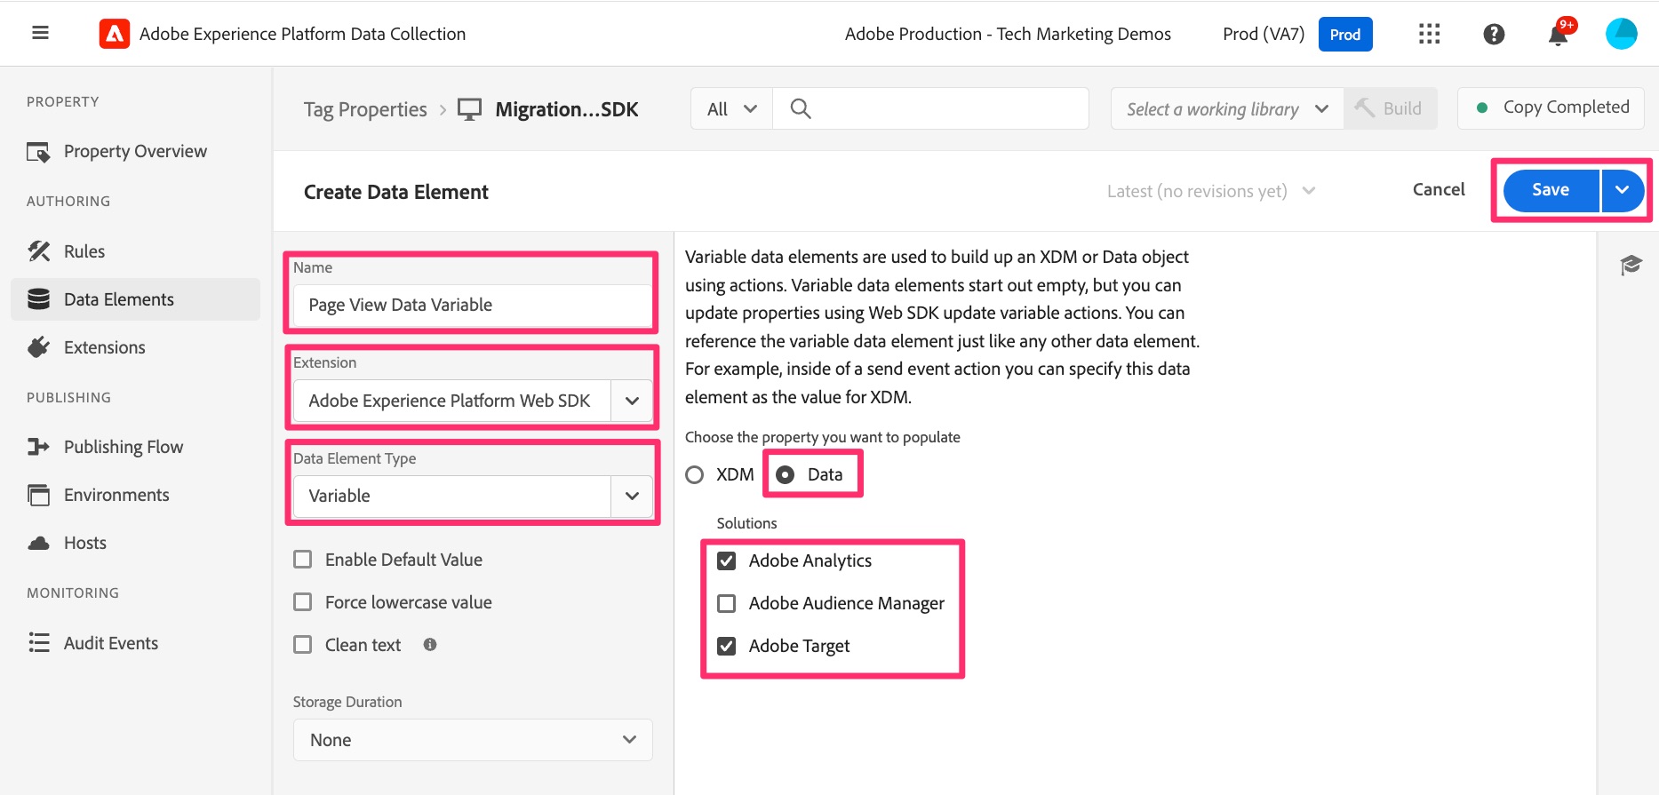Open the All filter dropdown
Image resolution: width=1659 pixels, height=795 pixels.
(731, 109)
